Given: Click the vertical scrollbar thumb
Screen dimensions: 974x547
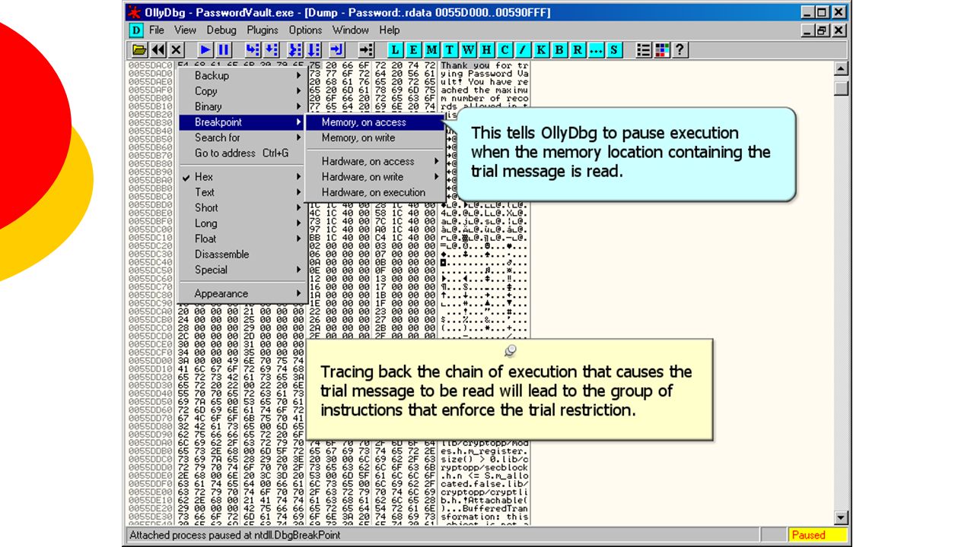Looking at the screenshot, I should coord(841,88).
